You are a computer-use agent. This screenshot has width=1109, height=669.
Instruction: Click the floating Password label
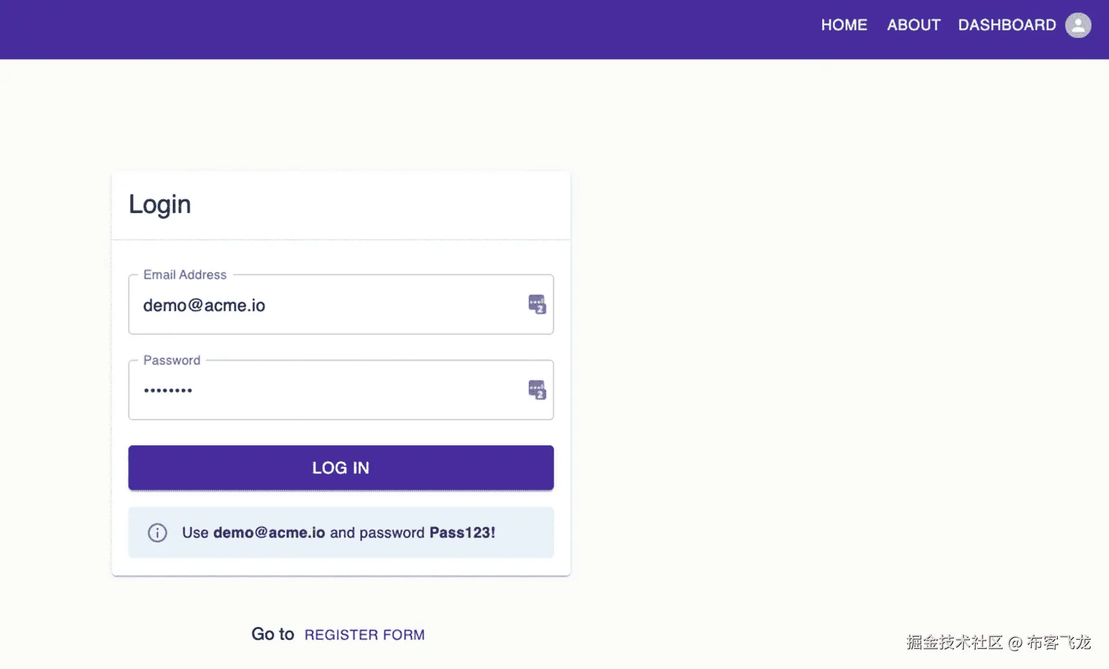click(172, 360)
